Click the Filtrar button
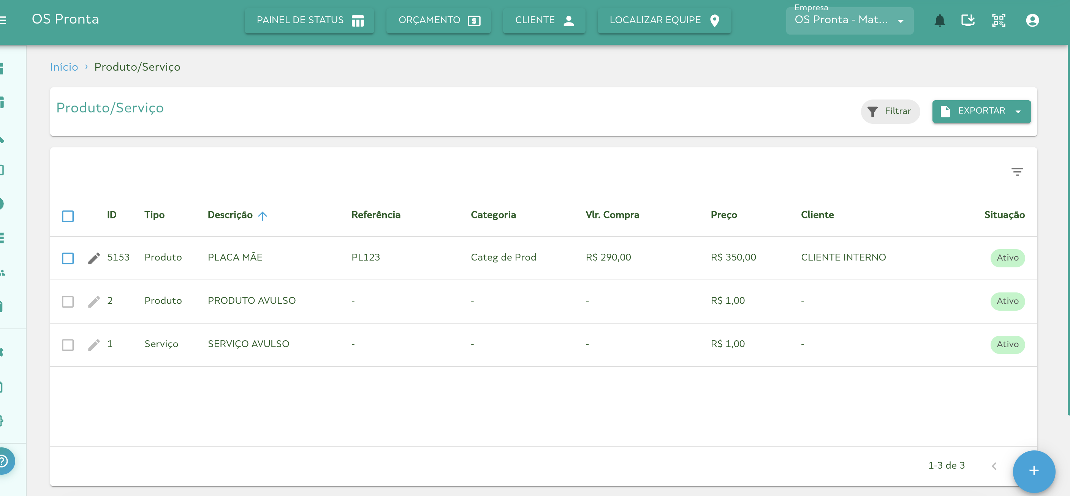The height and width of the screenshot is (496, 1070). [x=890, y=111]
